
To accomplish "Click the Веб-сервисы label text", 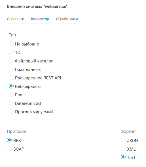I will 28,86.
